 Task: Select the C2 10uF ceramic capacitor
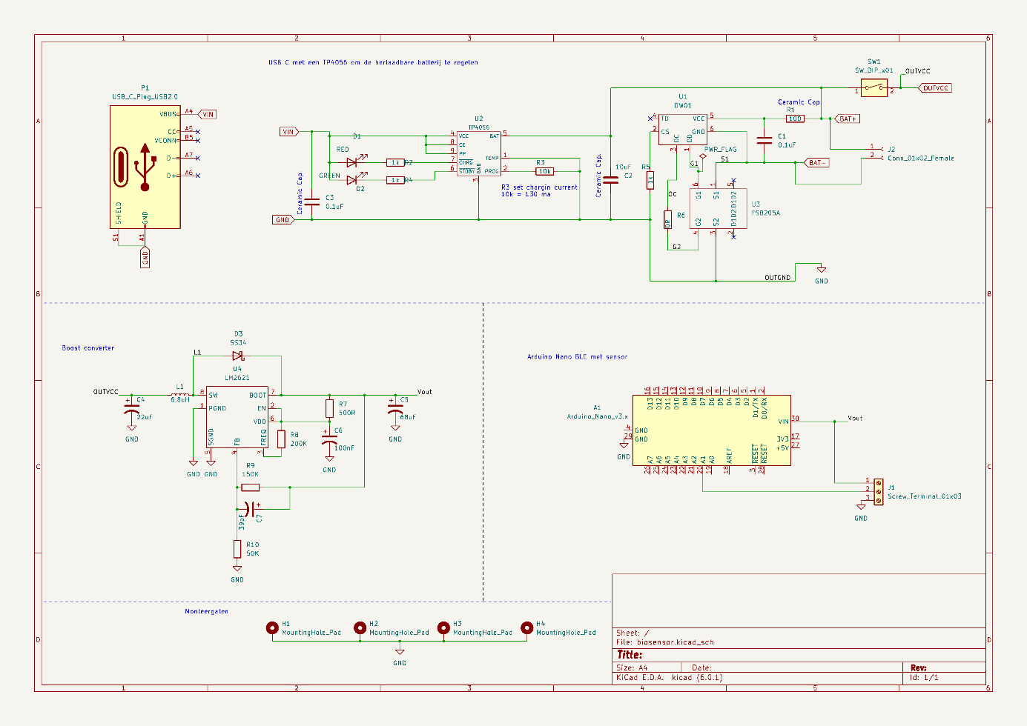coord(611,180)
